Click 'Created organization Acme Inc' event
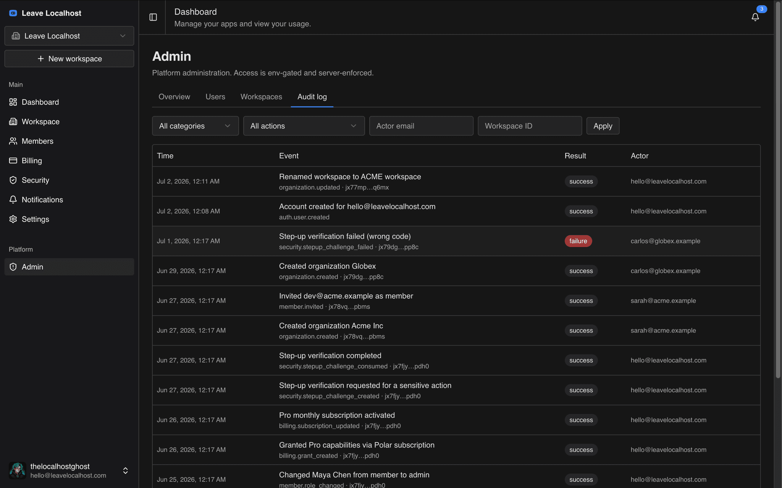782x488 pixels. [331, 326]
